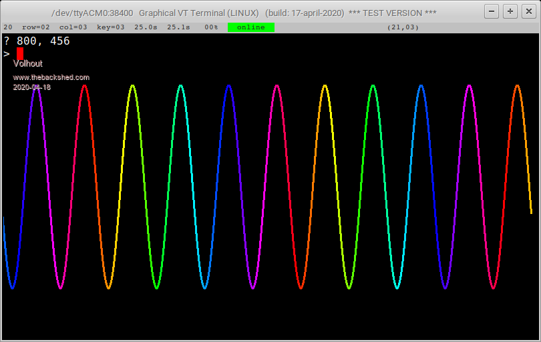
Task: Click the '>' prompt symbol in terminal
Action: tap(7, 54)
